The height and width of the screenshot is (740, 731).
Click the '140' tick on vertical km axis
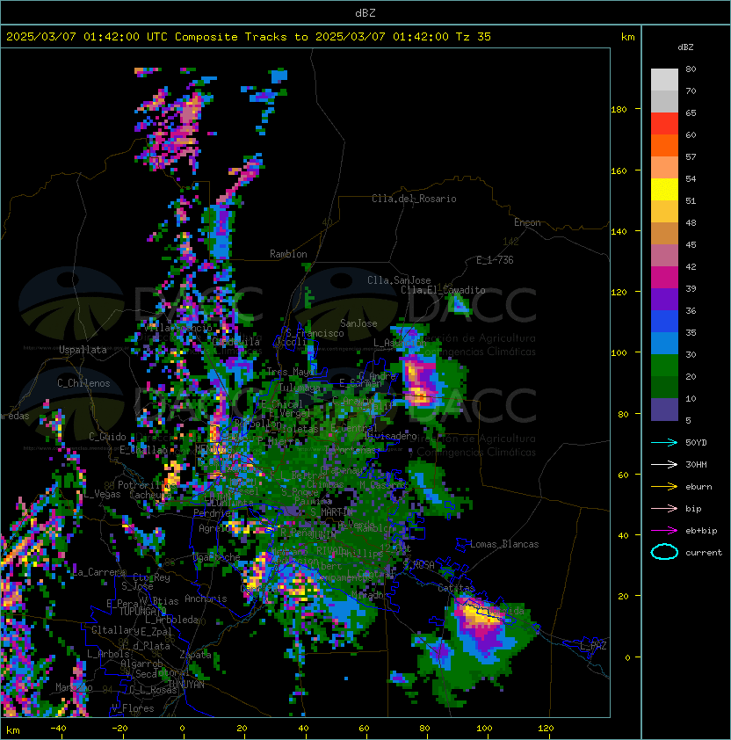click(x=619, y=231)
